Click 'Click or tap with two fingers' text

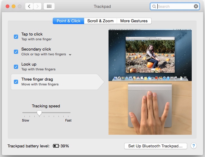pos(43,54)
